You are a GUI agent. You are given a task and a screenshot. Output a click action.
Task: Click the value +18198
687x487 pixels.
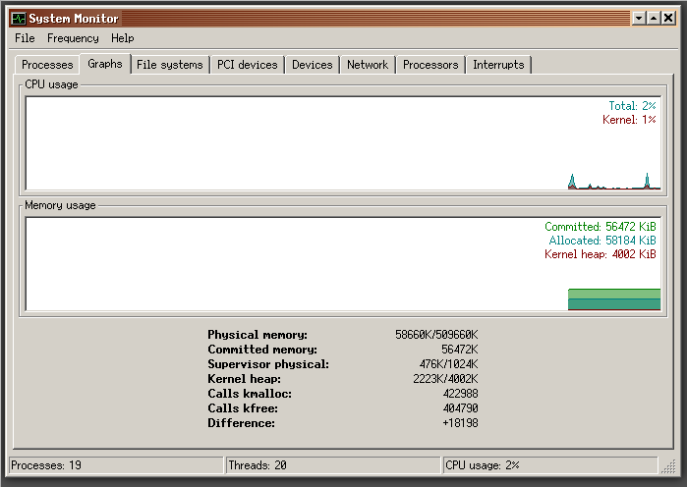pos(461,423)
